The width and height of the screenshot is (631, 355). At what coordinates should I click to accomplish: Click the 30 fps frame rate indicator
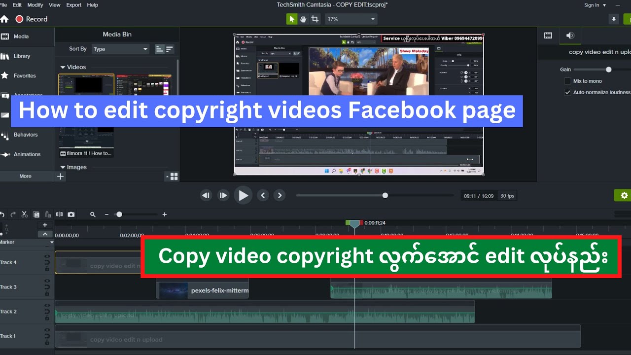point(507,196)
